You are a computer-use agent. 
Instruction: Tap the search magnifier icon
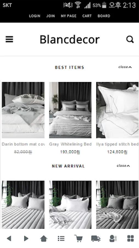coord(130,39)
